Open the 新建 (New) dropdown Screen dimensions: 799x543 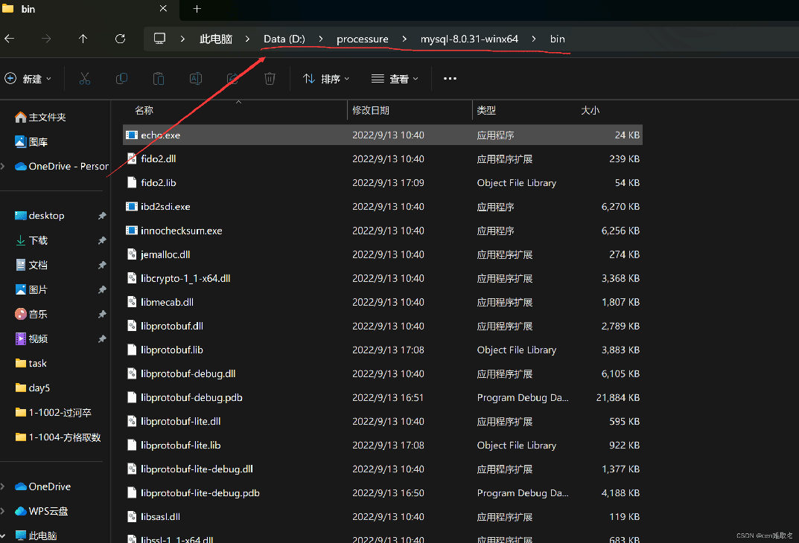(x=28, y=78)
